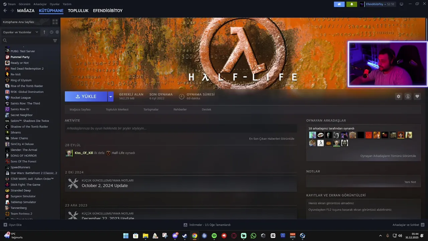Open Kiss_Of_Kill profile link
The width and height of the screenshot is (428, 241).
point(84,153)
